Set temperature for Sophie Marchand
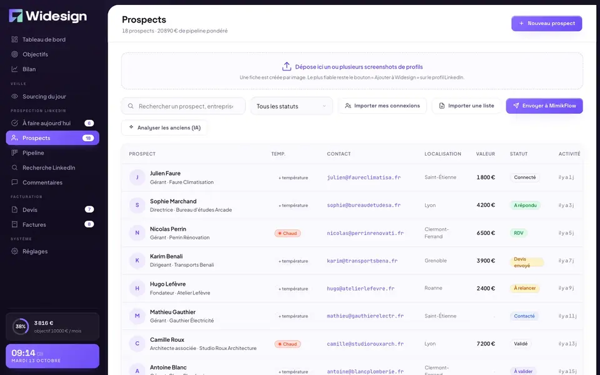This screenshot has width=600, height=375. (x=293, y=206)
